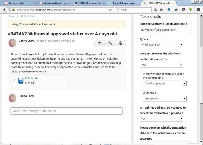Image resolution: width=203 pixels, height=145 pixels.
Task: Go back with the browser back arrow
Action: pyautogui.click(x=4, y=10)
